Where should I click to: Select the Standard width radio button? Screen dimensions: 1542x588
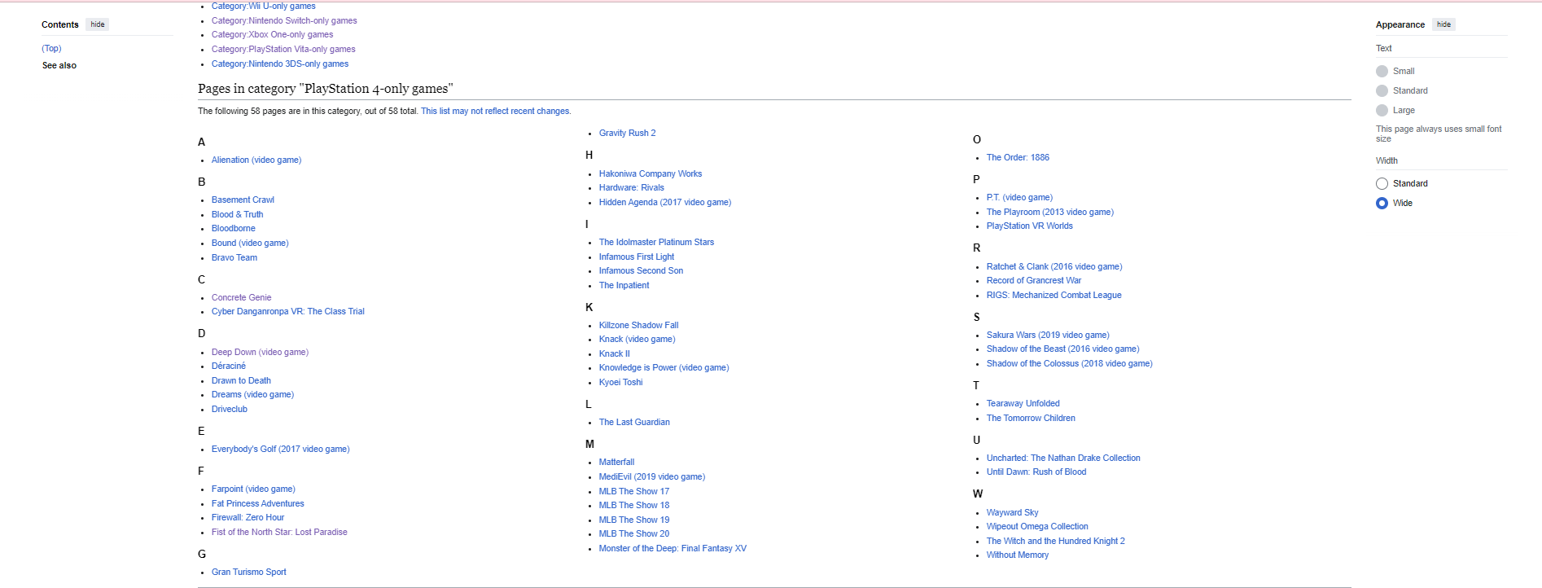tap(1382, 183)
